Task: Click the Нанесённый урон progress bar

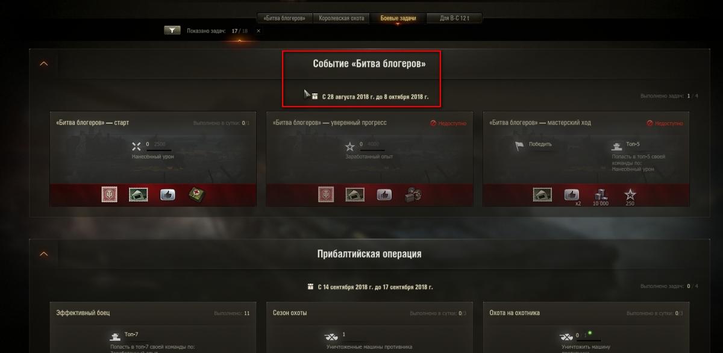Action: click(x=158, y=149)
